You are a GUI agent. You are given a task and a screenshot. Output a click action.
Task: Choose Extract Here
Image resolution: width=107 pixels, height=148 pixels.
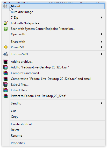(54, 90)
